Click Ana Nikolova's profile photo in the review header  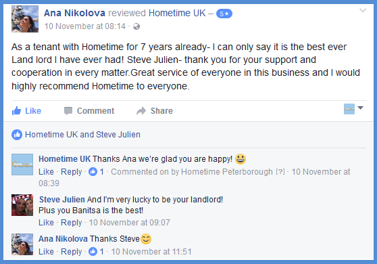pos(25,19)
